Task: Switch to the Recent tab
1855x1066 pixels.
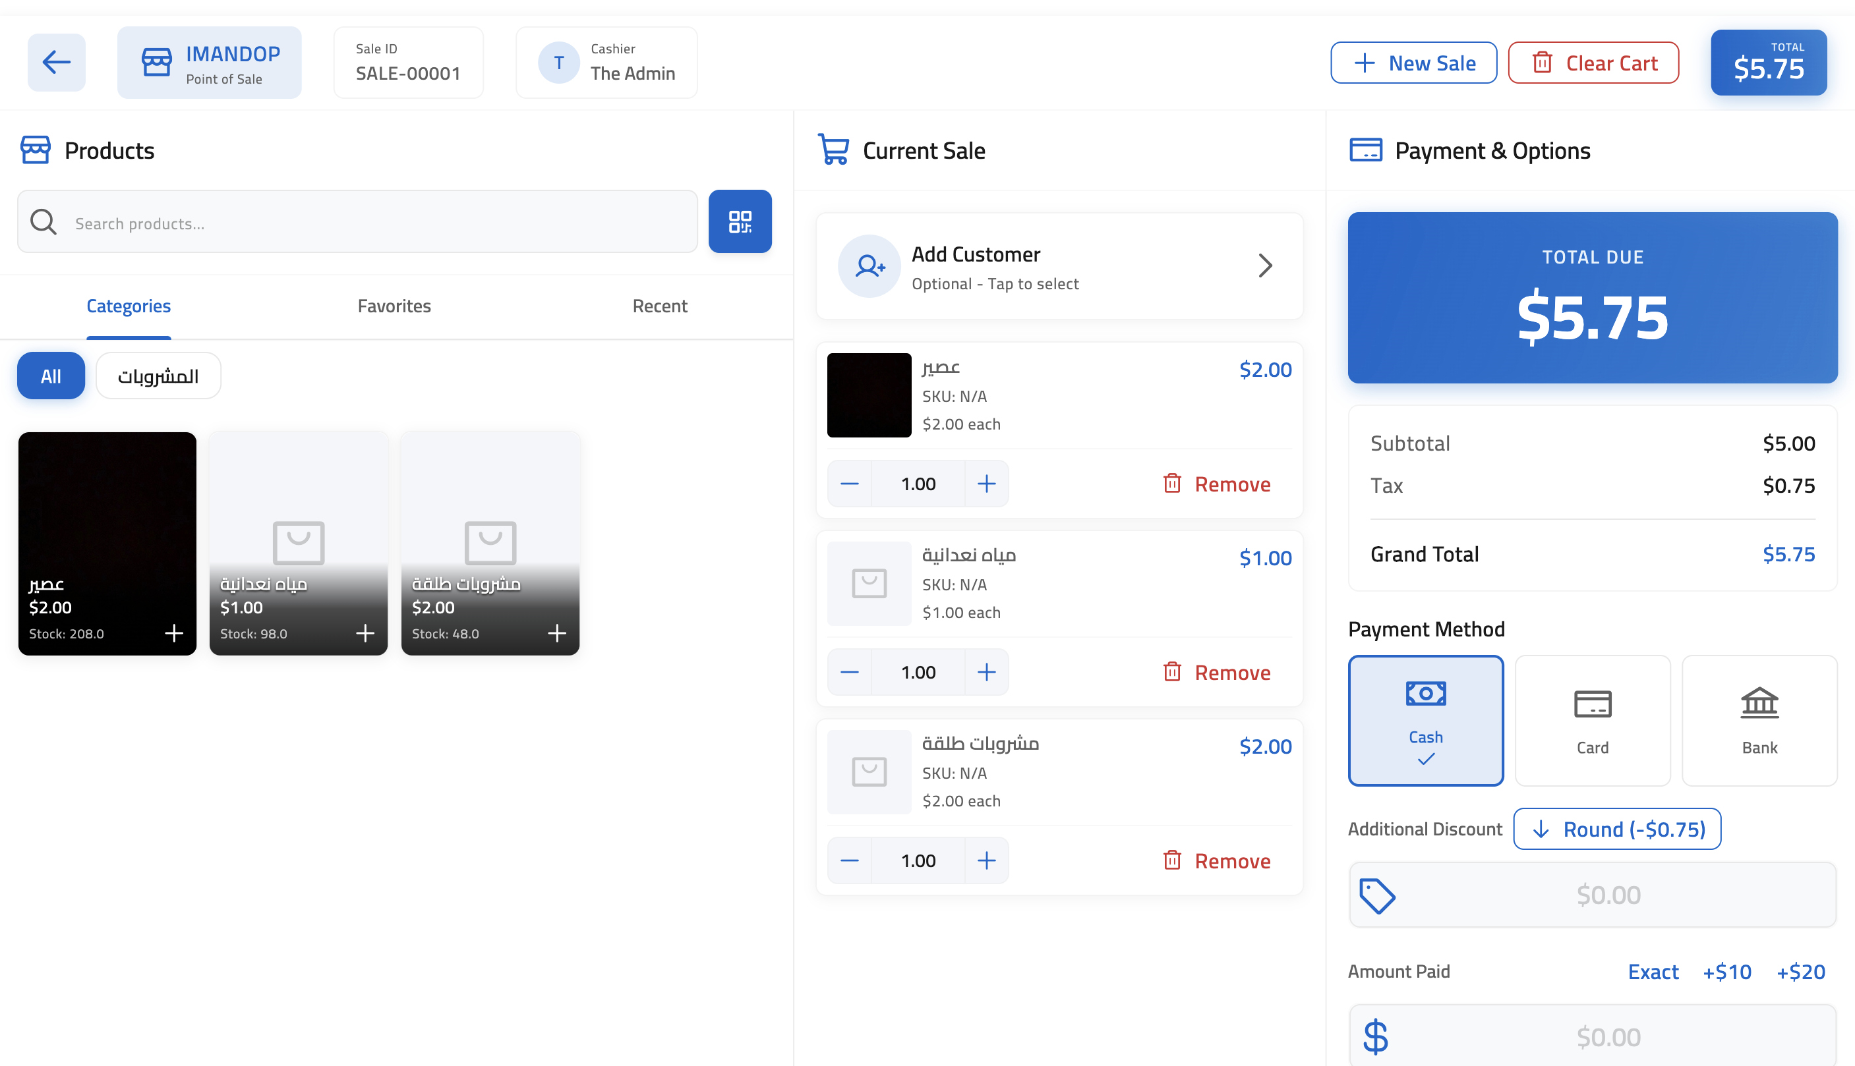Action: (x=659, y=306)
